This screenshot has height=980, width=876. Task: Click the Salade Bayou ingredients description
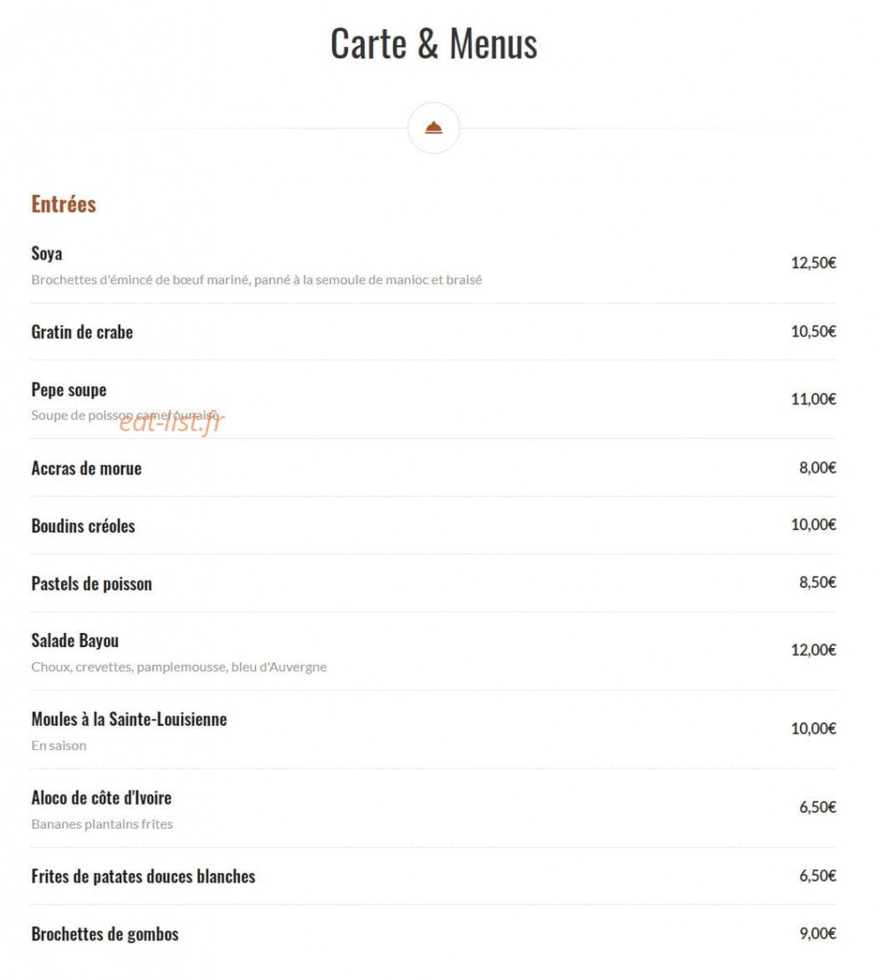(x=179, y=667)
